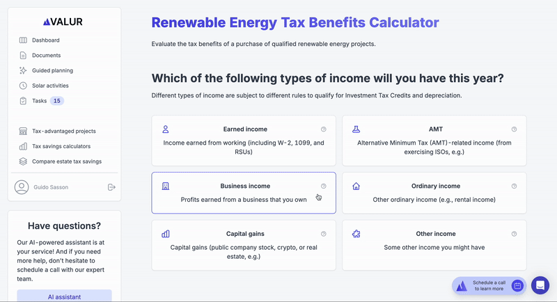Click Schedule a call to learn more

pyautogui.click(x=489, y=286)
